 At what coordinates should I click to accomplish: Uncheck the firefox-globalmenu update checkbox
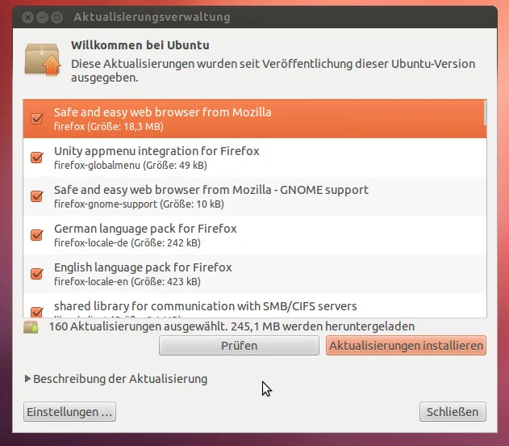tap(36, 158)
